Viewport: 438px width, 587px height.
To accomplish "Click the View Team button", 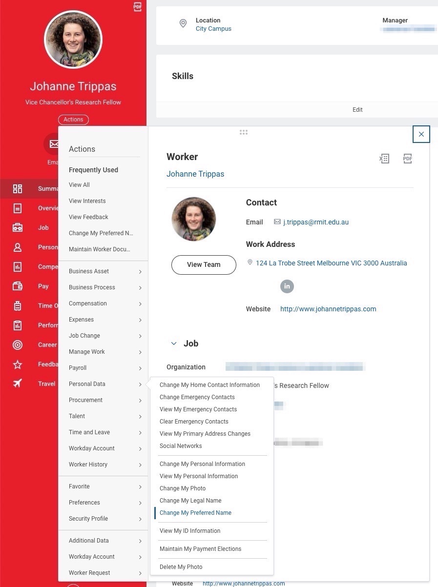I will (x=204, y=264).
